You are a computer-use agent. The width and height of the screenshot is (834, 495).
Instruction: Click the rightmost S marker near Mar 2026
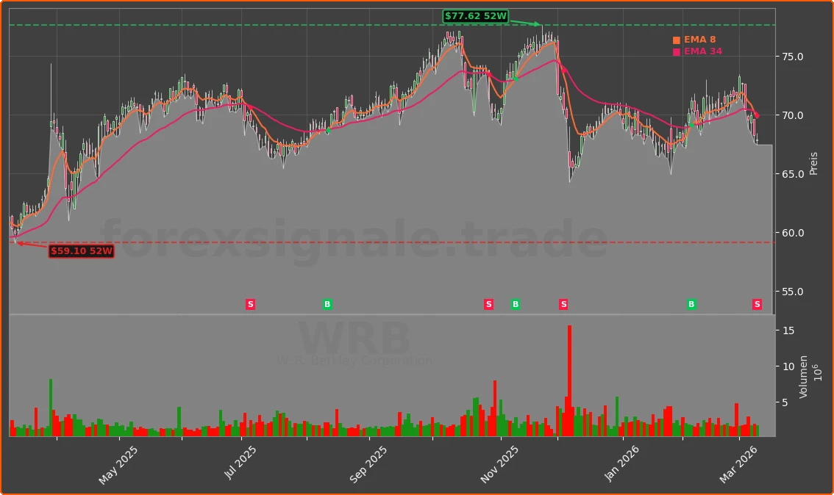tap(756, 303)
